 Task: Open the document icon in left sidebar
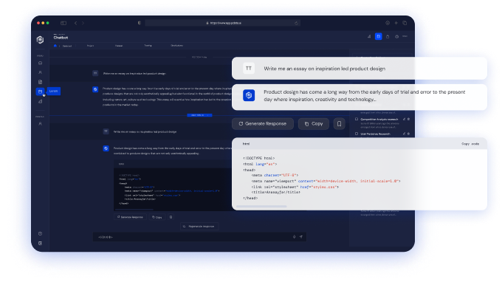(x=40, y=82)
